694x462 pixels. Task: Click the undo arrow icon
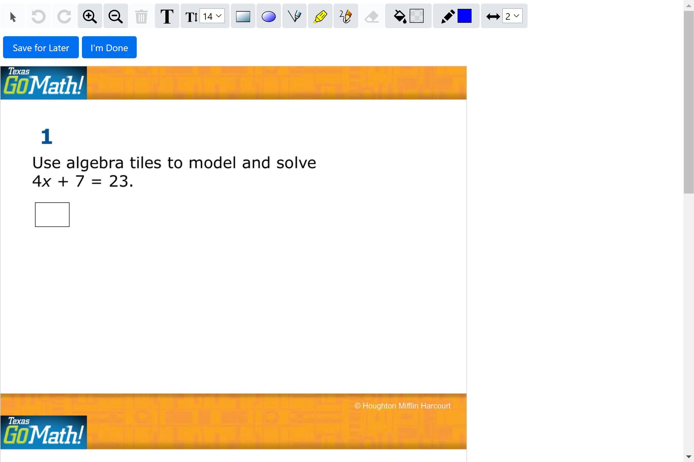coord(38,16)
